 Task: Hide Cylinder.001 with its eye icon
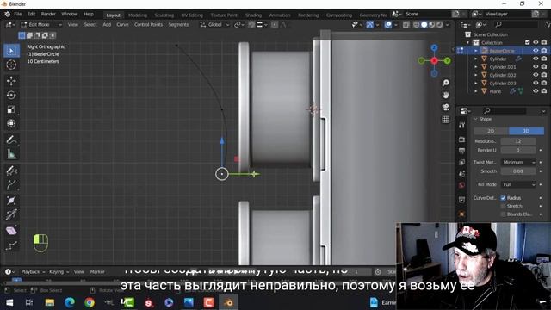click(x=536, y=67)
